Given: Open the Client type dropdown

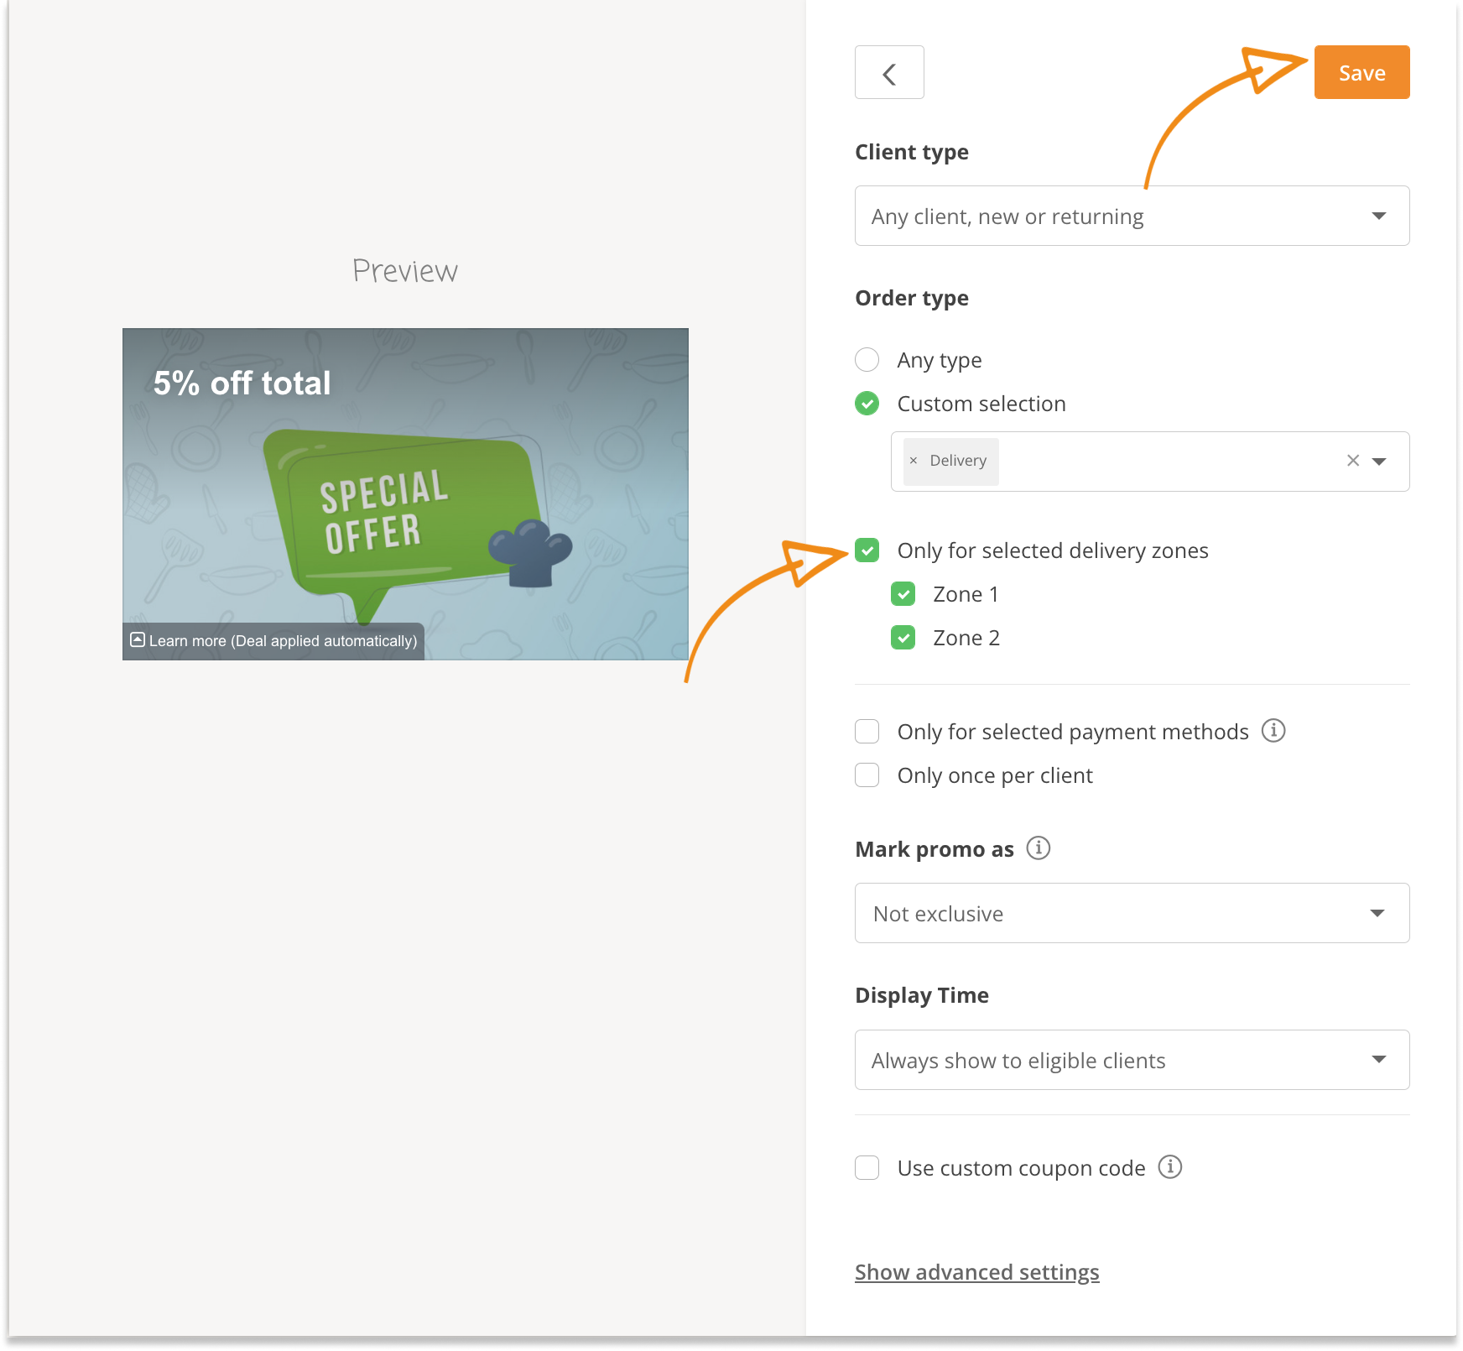Looking at the screenshot, I should point(1131,216).
